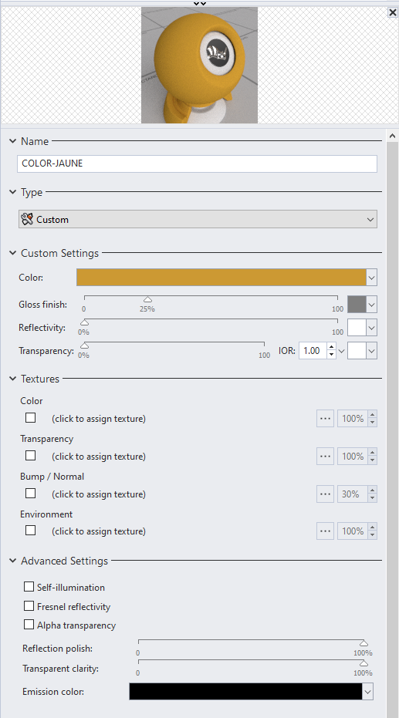Enable the Self-illumination checkbox

(x=29, y=587)
